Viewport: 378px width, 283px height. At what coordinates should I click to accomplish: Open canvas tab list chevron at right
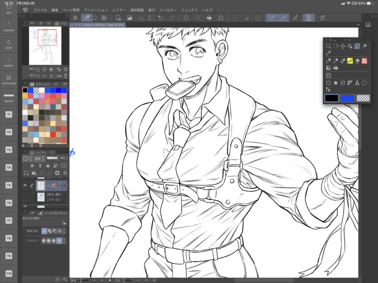358,25
